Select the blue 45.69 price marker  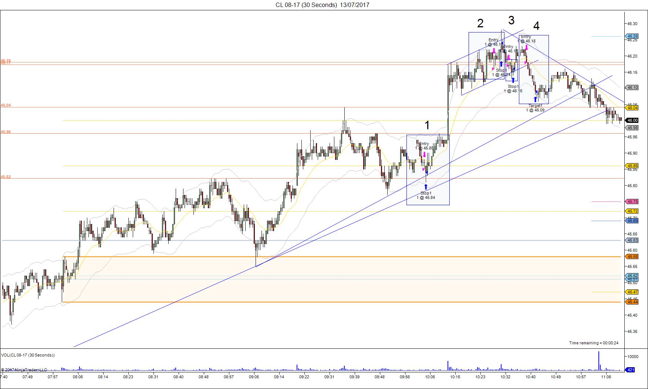pyautogui.click(x=632, y=221)
